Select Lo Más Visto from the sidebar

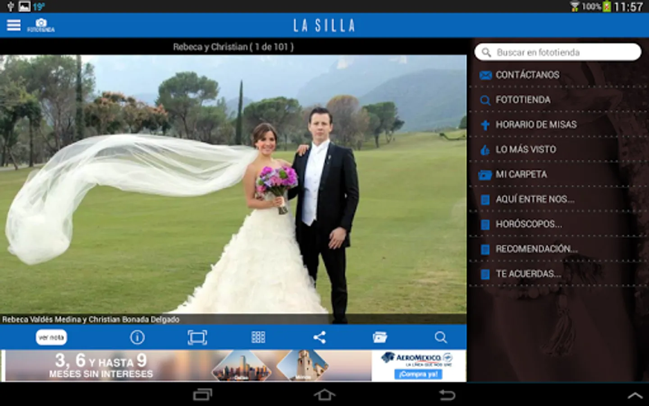click(525, 149)
